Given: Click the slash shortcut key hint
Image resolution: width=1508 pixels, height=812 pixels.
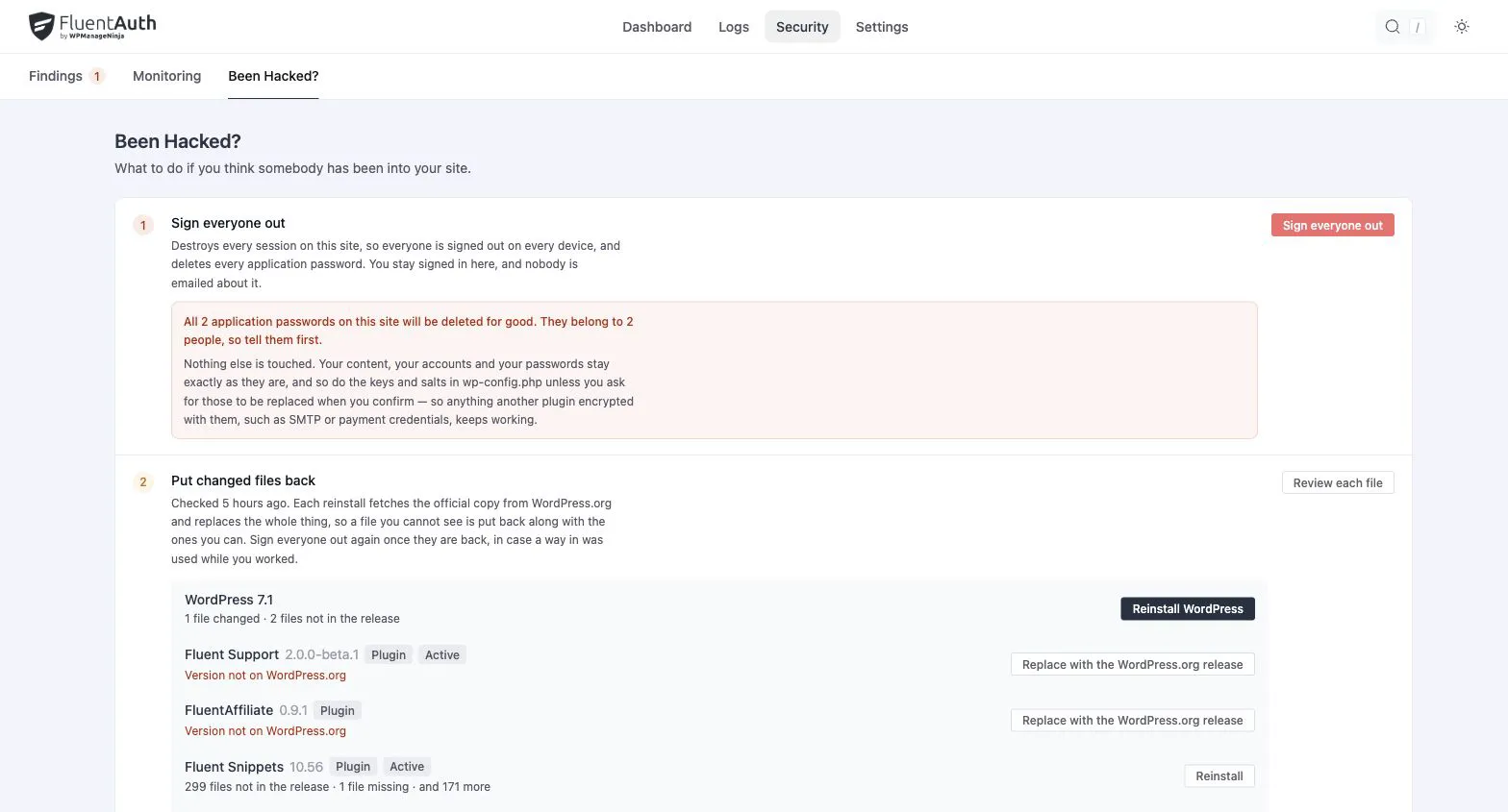Looking at the screenshot, I should [1417, 27].
